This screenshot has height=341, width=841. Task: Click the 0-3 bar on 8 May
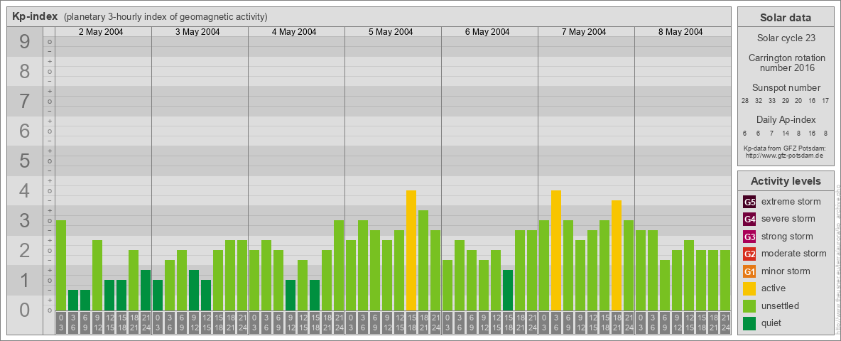[x=641, y=270]
